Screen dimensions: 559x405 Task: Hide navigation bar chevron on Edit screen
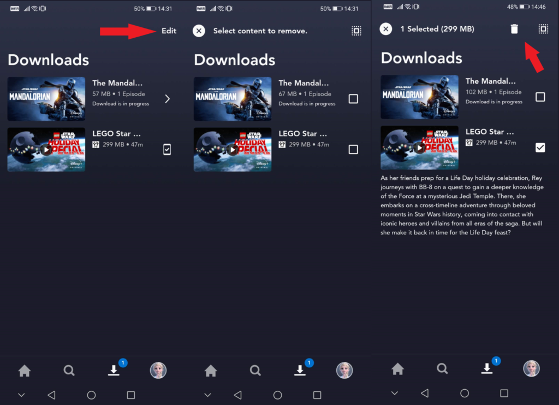click(21, 395)
